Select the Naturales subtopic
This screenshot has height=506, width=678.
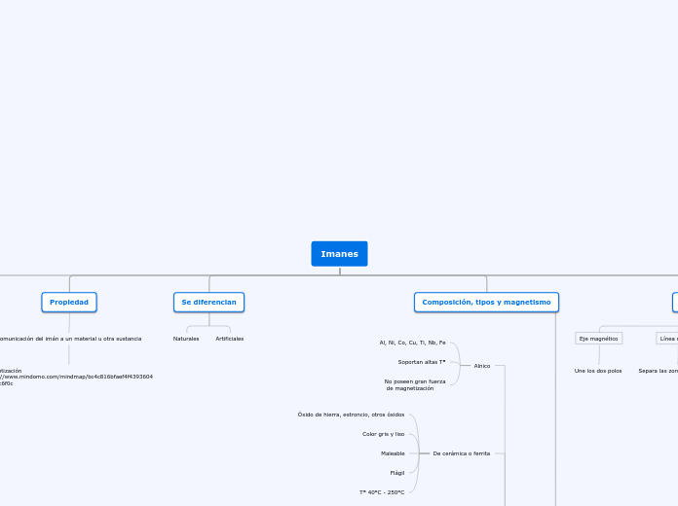point(186,339)
